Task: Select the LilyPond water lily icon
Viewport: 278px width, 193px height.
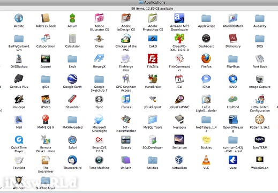Action: pos(233,99)
